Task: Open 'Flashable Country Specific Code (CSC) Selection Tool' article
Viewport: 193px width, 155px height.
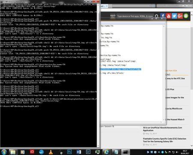Action: pyautogui.click(x=165, y=140)
